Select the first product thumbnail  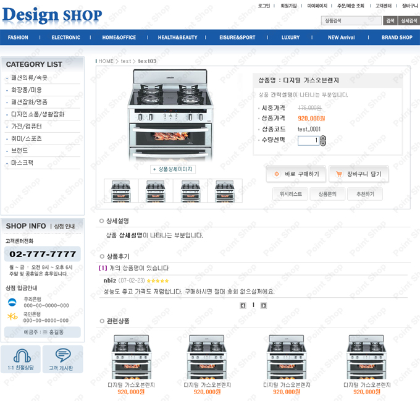121,191
